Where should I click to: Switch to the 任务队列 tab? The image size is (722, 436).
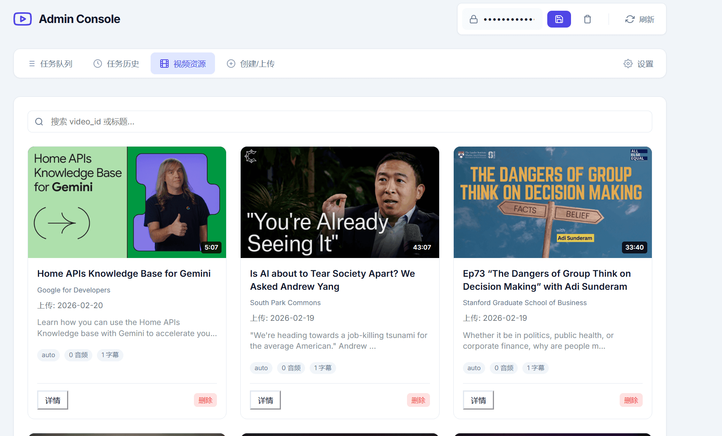click(51, 64)
